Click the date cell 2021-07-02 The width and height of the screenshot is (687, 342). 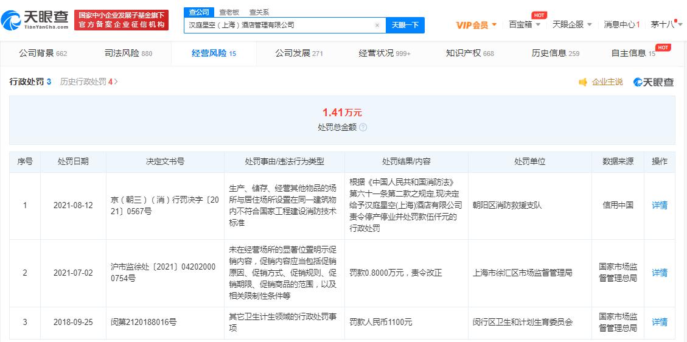pos(73,273)
